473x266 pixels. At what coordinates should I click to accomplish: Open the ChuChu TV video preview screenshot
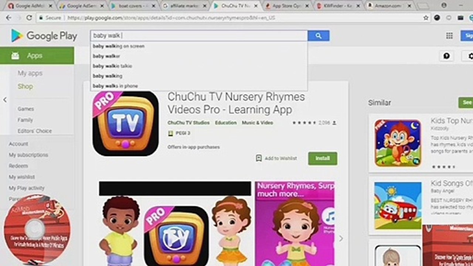pos(175,224)
